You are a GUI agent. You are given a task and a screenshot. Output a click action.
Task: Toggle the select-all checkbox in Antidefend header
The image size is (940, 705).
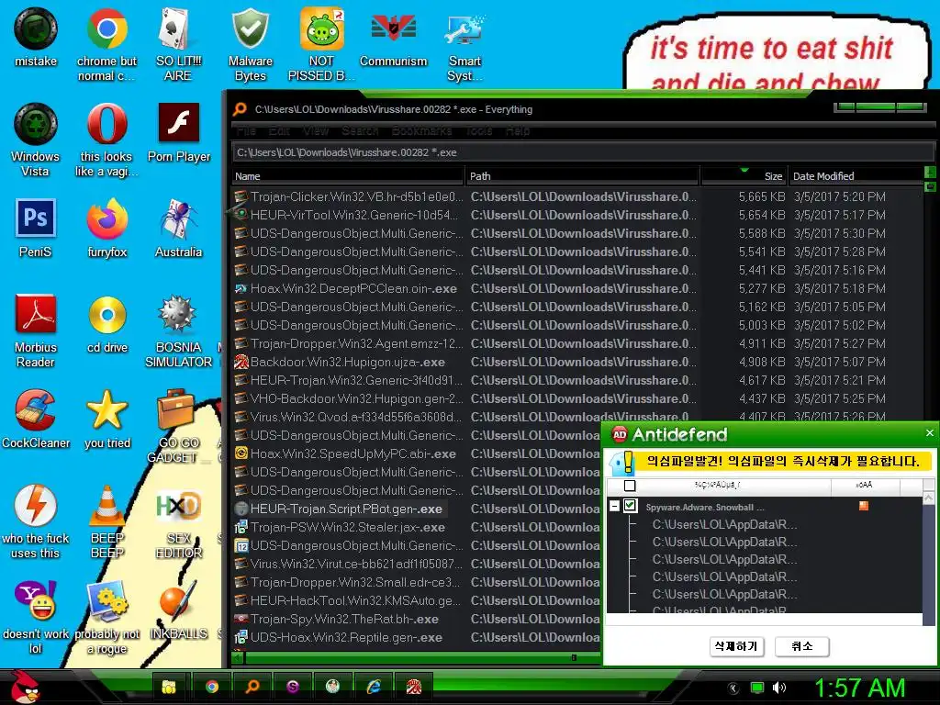pos(630,486)
